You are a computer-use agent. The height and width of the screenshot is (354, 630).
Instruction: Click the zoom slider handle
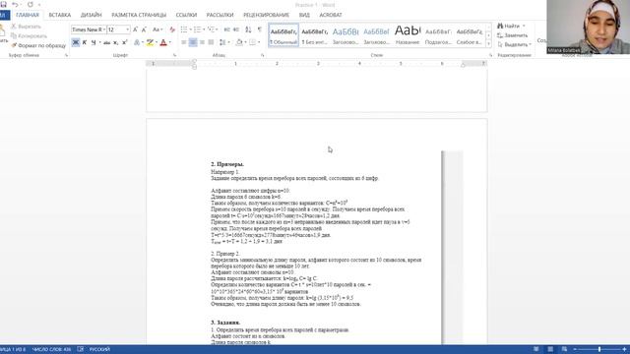599,350
